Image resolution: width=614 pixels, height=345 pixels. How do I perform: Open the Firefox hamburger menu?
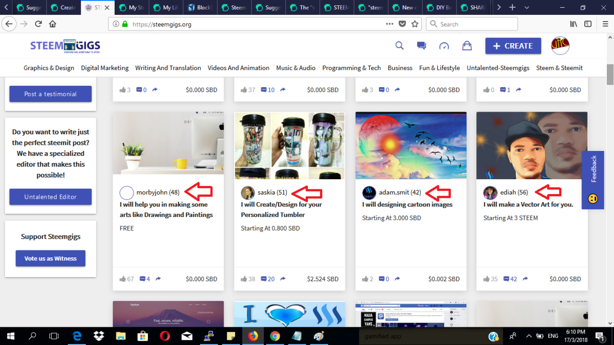coord(605,24)
